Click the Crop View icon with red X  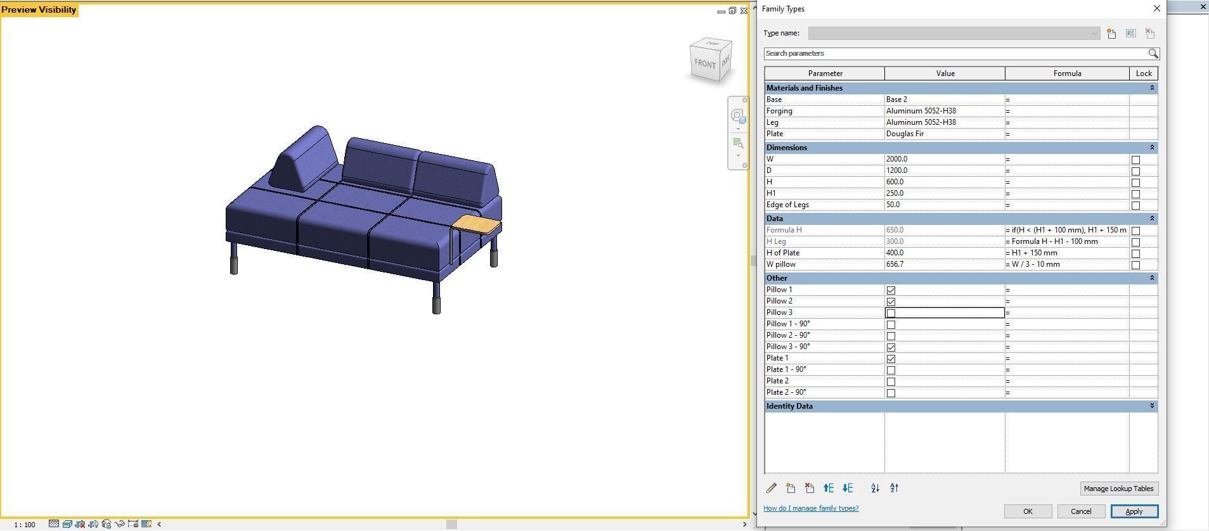[81, 524]
